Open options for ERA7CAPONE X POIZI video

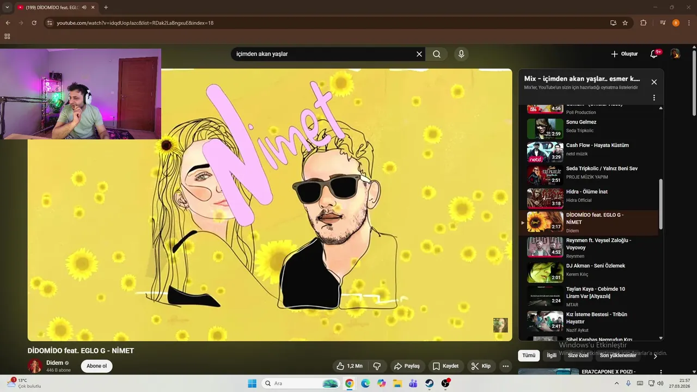661,372
